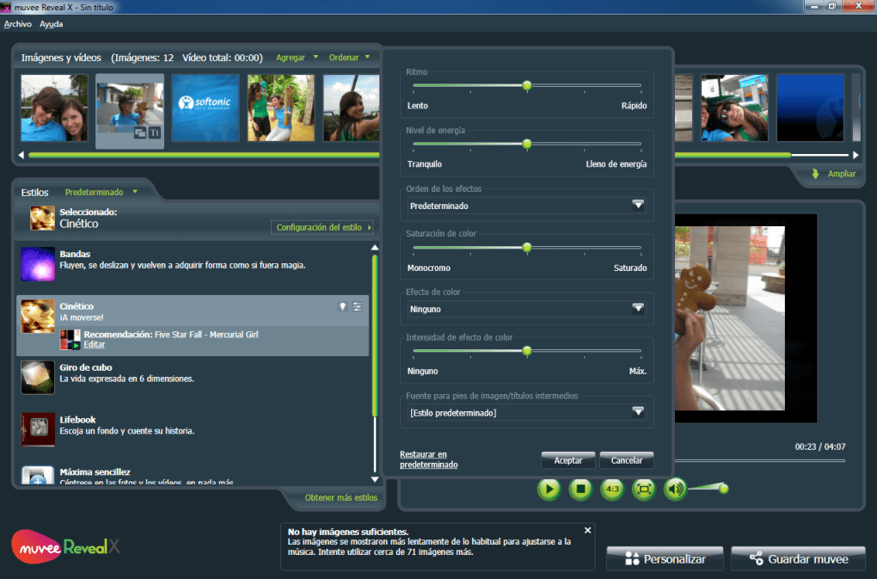This screenshot has width=877, height=579.
Task: Open the Fuente para pies de imagen dropdown
Action: pos(526,413)
